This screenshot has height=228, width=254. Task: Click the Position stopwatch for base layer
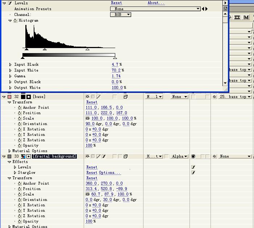[20, 113]
